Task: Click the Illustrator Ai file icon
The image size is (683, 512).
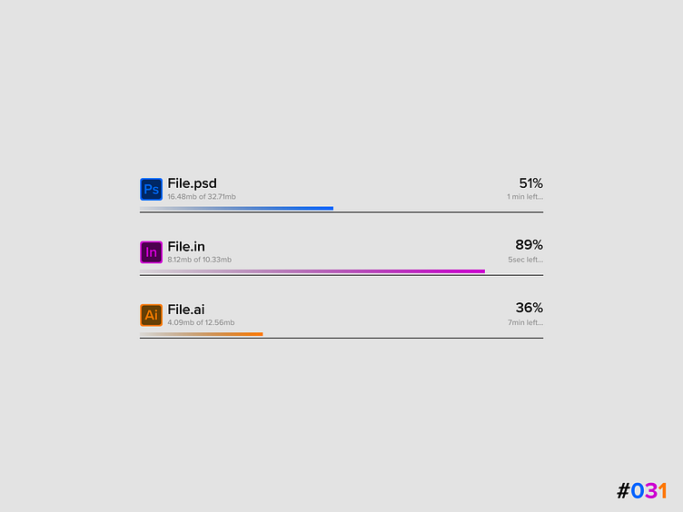Action: coord(151,315)
